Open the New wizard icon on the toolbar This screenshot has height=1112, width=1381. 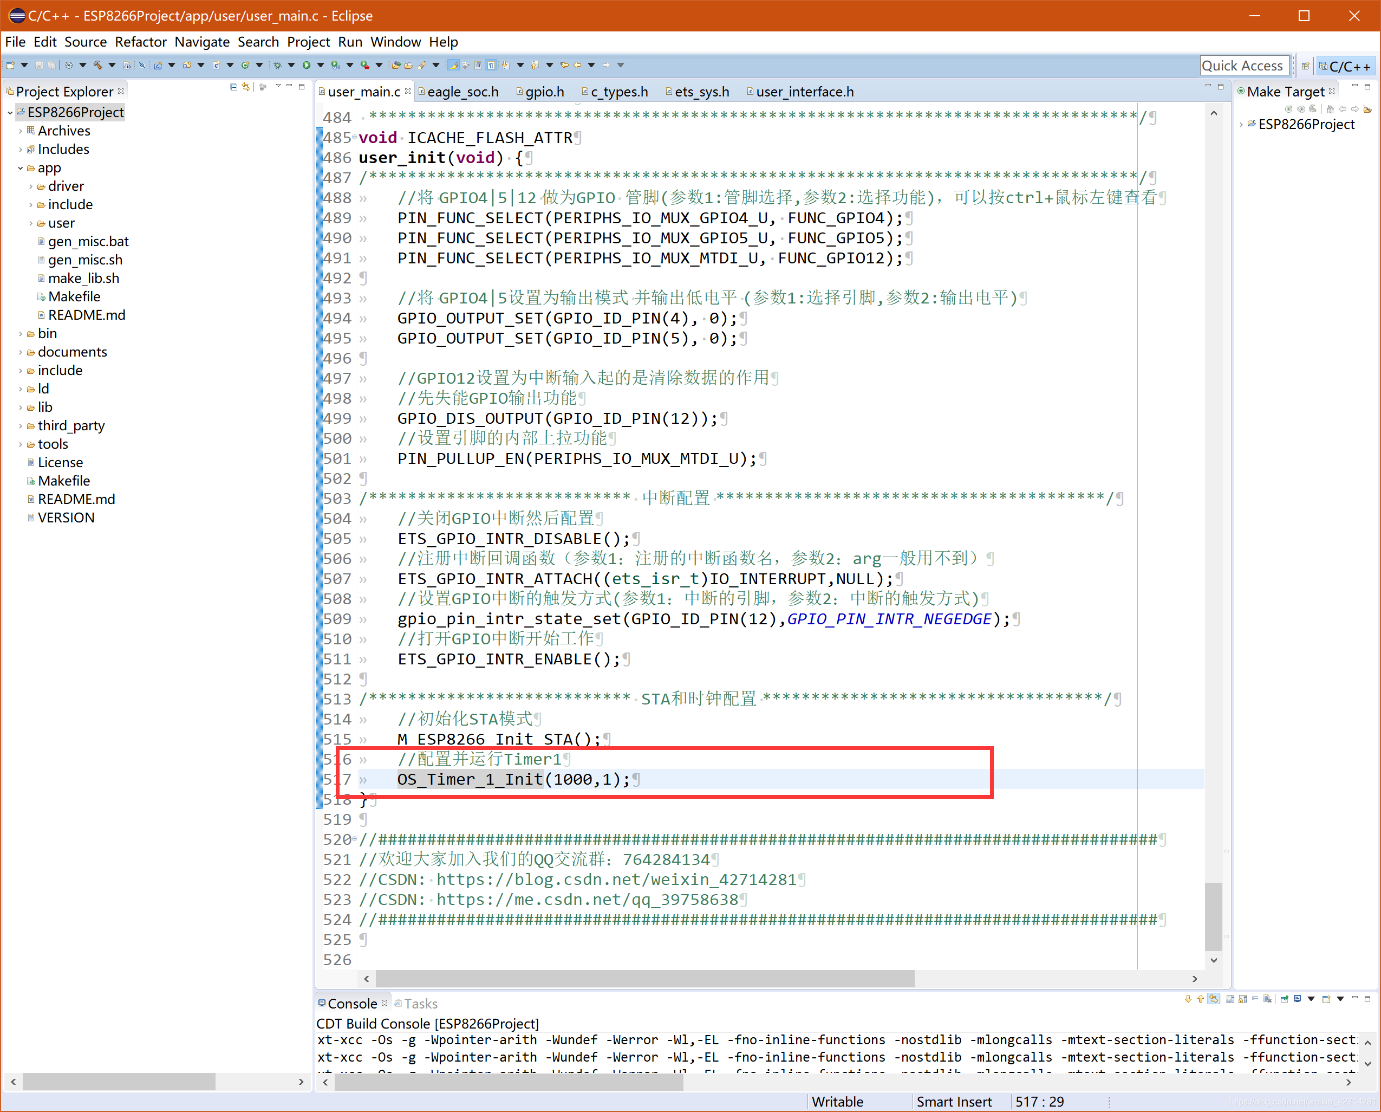[10, 66]
